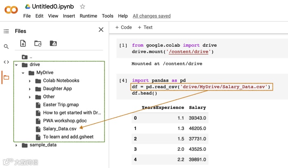
Task: Click the All changes saved link
Action: click(151, 16)
